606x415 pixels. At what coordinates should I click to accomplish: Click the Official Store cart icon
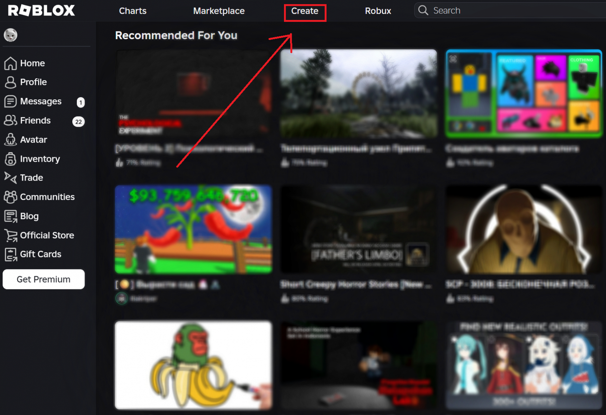(10, 235)
